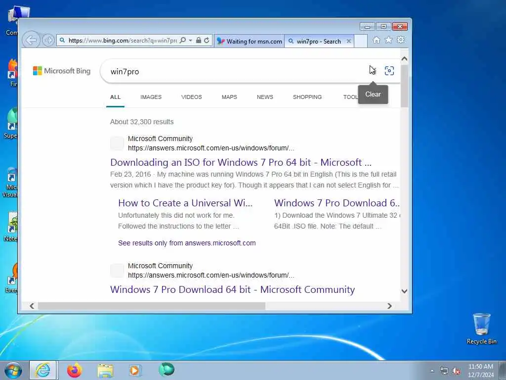The width and height of the screenshot is (506, 380).
Task: Select the Notepad++ desktop shortcut
Action: coord(11,226)
